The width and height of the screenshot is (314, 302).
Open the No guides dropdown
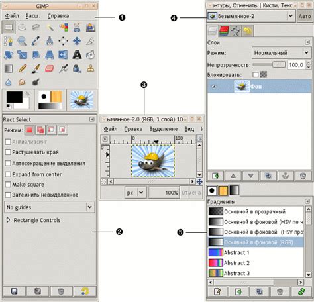[x=50, y=207]
